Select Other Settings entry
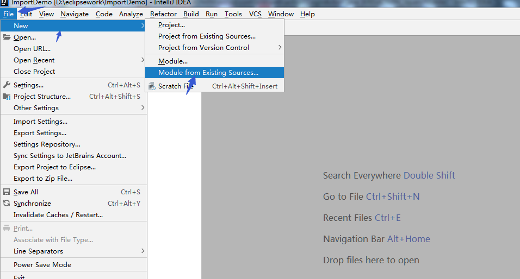Screen dimensions: 520x279 click(73, 108)
